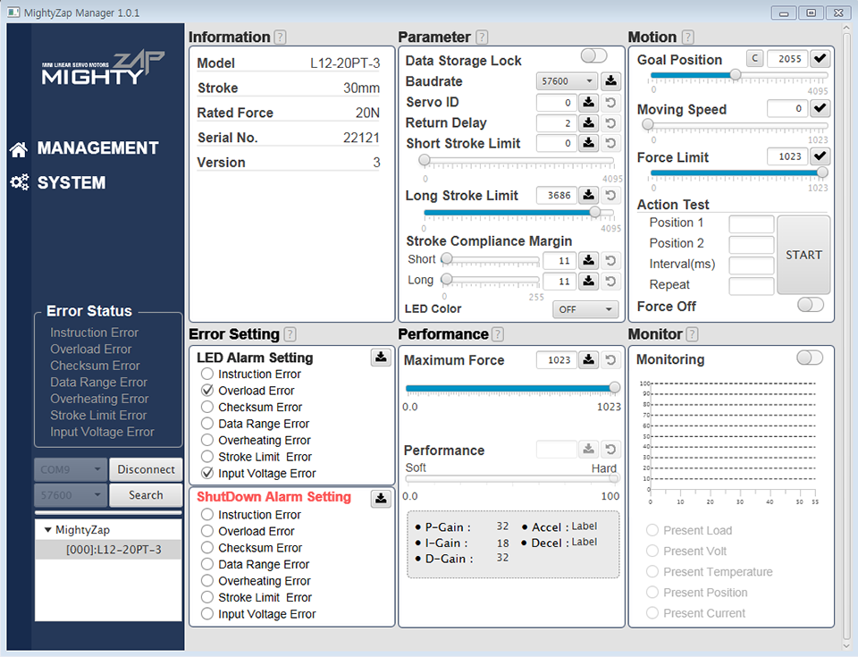Save the Long Stroke Limit value
The height and width of the screenshot is (657, 858).
coord(589,195)
